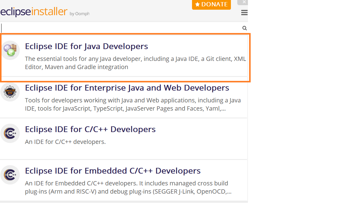Close the installer window

tap(243, 2)
